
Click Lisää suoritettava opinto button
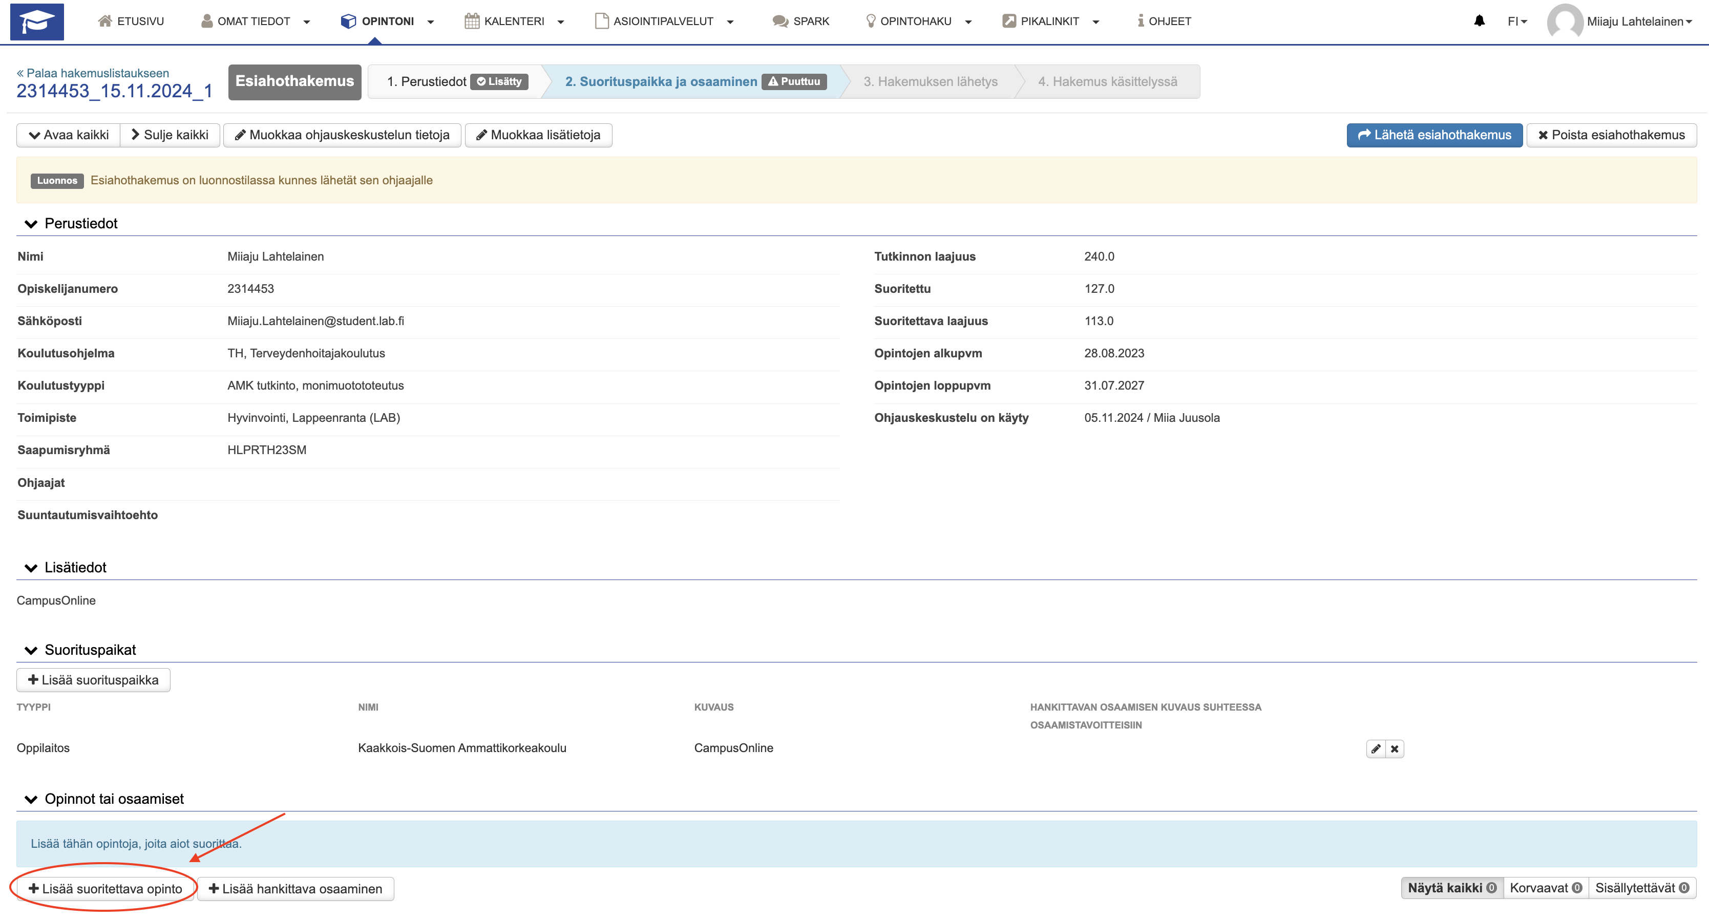click(105, 889)
